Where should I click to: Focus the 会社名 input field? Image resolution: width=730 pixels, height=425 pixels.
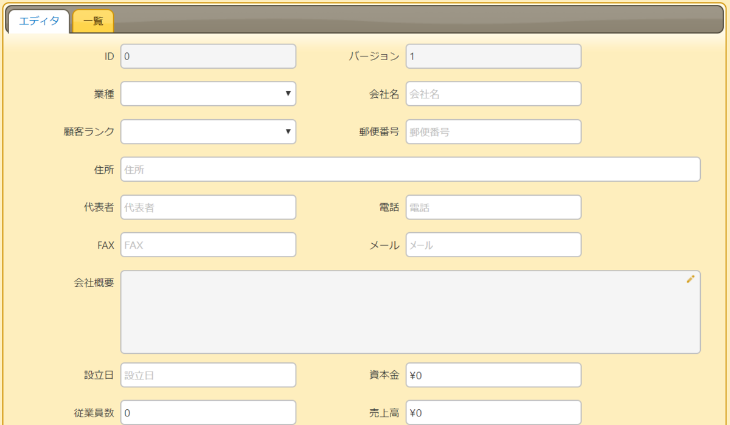493,94
